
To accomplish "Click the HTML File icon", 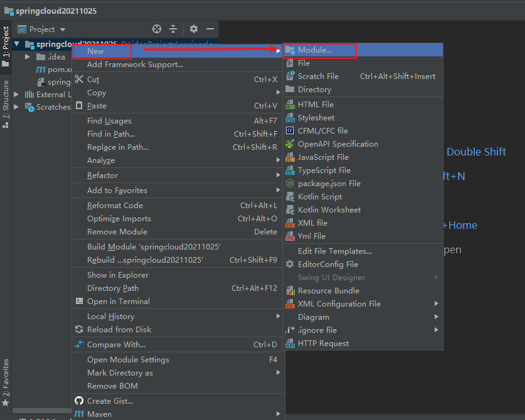I will tap(290, 105).
